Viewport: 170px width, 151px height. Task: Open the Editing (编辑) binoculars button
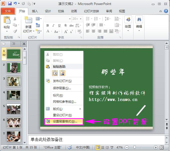[139, 24]
